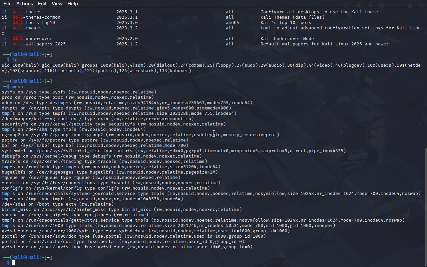427x267 pixels.
Task: Open the View menu
Action: pos(57,4)
